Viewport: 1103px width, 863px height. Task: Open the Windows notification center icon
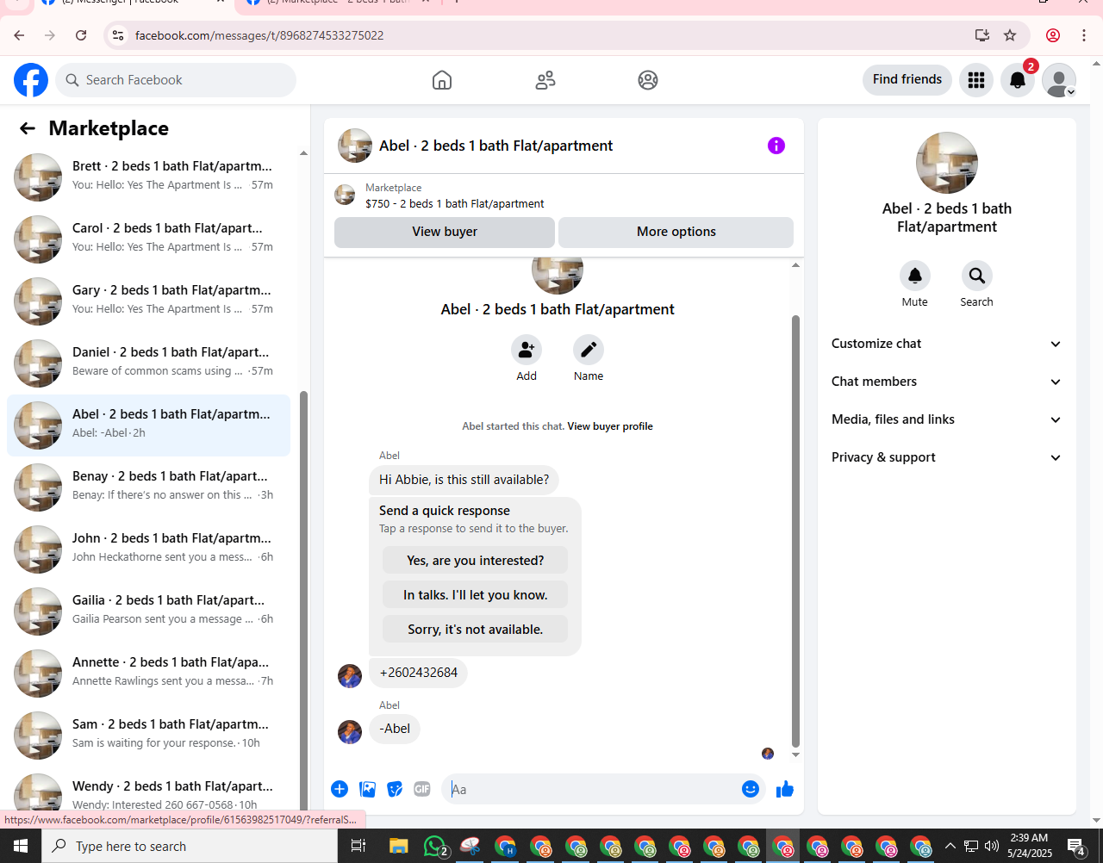pos(1076,846)
